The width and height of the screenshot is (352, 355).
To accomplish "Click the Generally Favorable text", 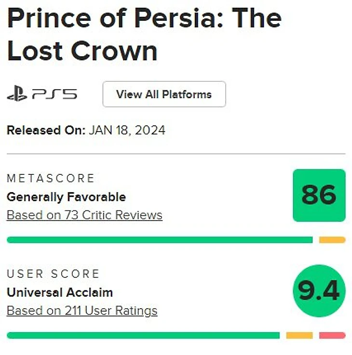I will (66, 197).
